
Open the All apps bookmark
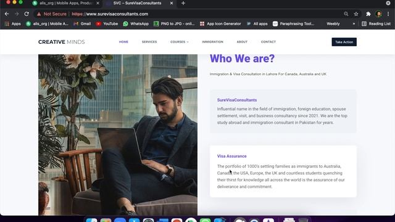click(257, 23)
